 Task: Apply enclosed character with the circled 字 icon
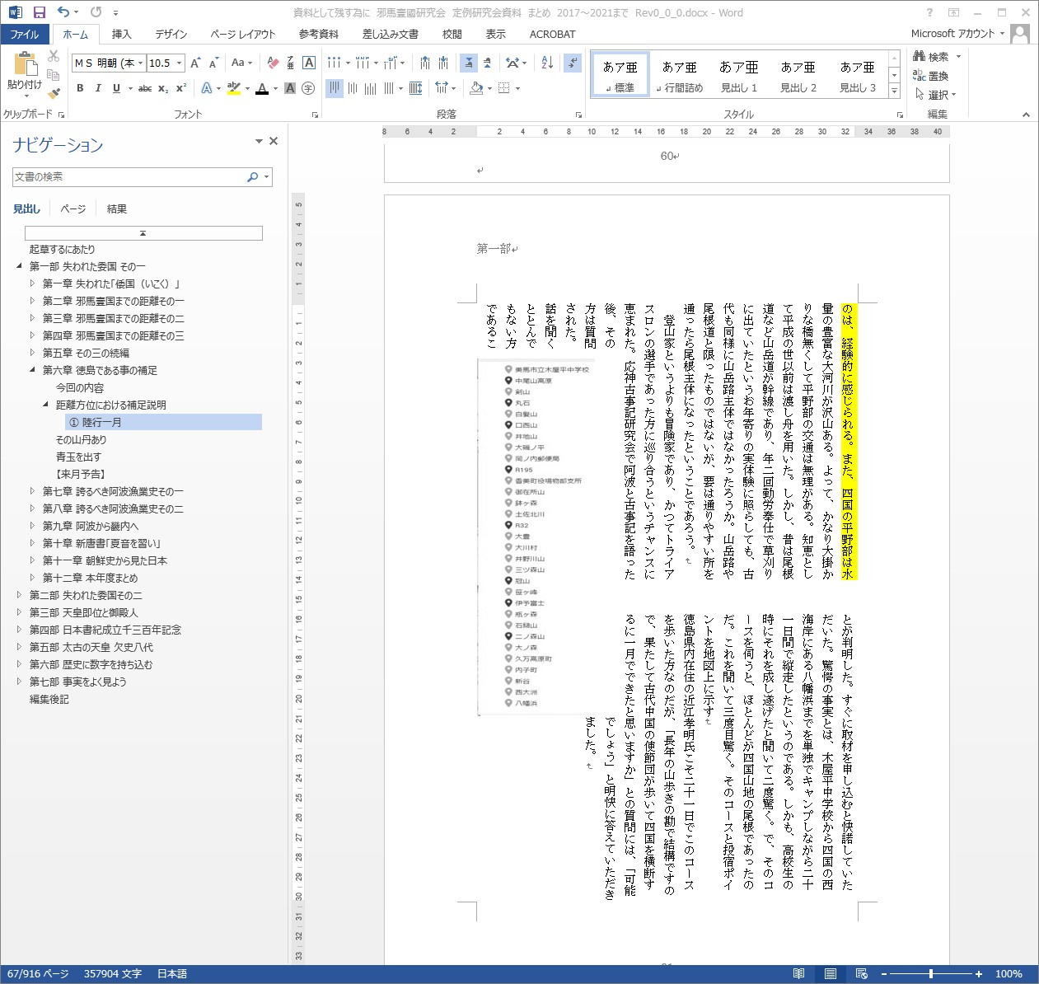point(308,88)
